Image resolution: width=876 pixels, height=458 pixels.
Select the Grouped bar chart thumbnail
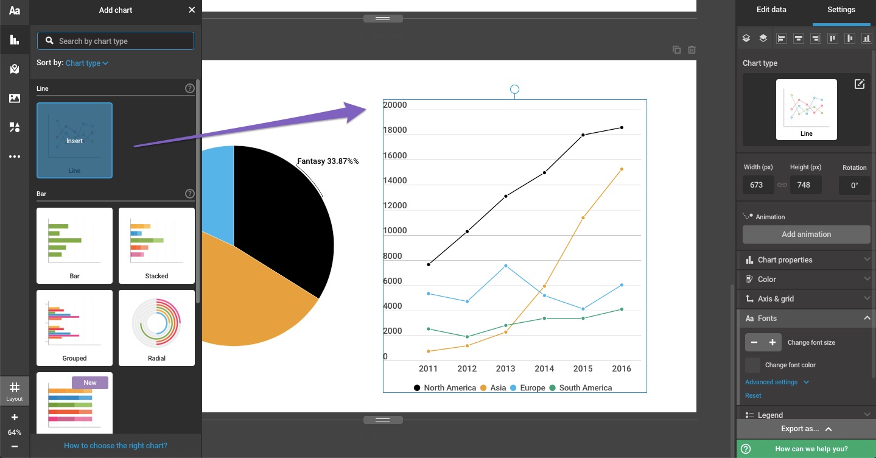coord(74,328)
